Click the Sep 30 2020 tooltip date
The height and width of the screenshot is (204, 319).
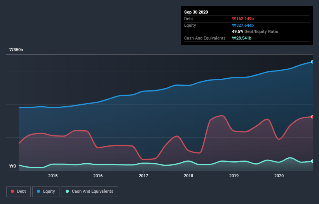point(196,12)
